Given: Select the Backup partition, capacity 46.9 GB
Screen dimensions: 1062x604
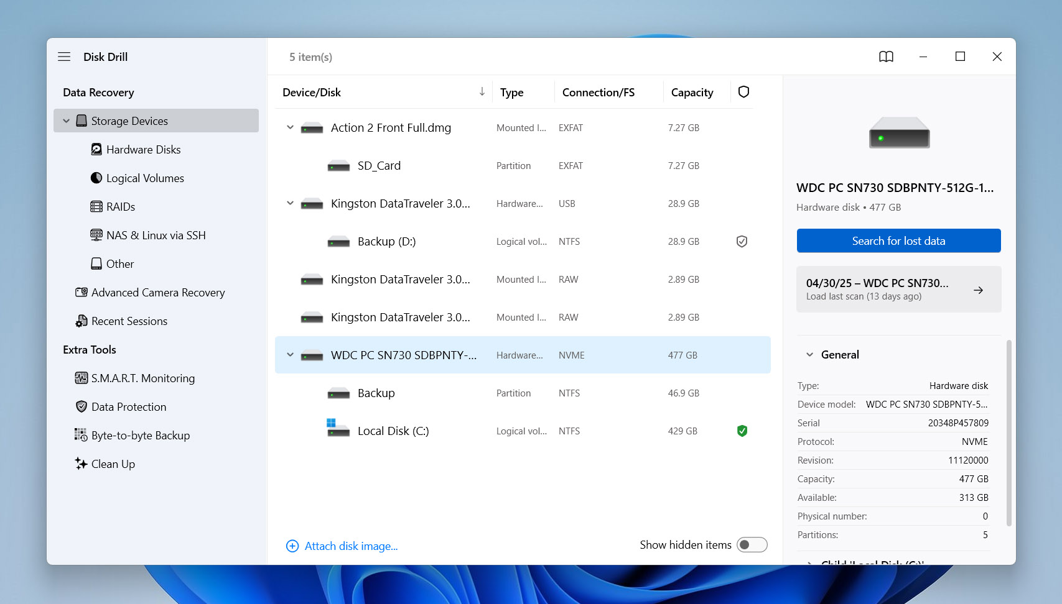Looking at the screenshot, I should tap(523, 393).
